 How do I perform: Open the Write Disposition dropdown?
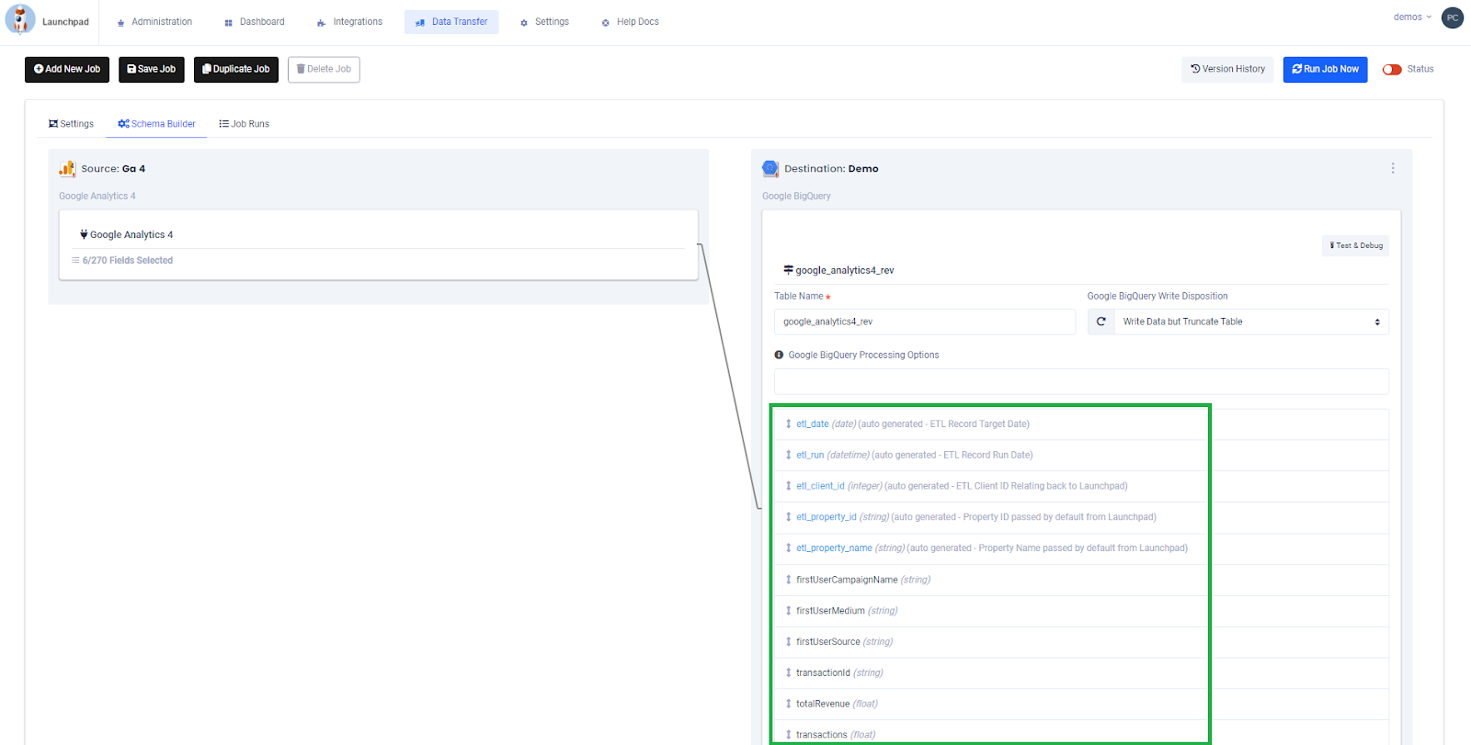[1251, 322]
